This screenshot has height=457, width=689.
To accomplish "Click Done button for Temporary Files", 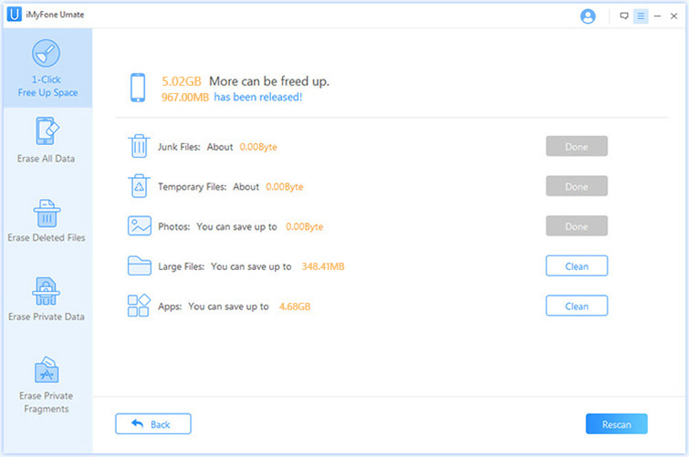I will [577, 186].
